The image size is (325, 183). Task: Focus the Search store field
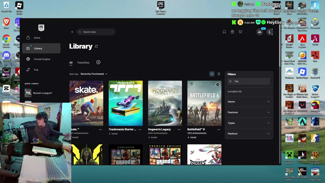coord(96,32)
